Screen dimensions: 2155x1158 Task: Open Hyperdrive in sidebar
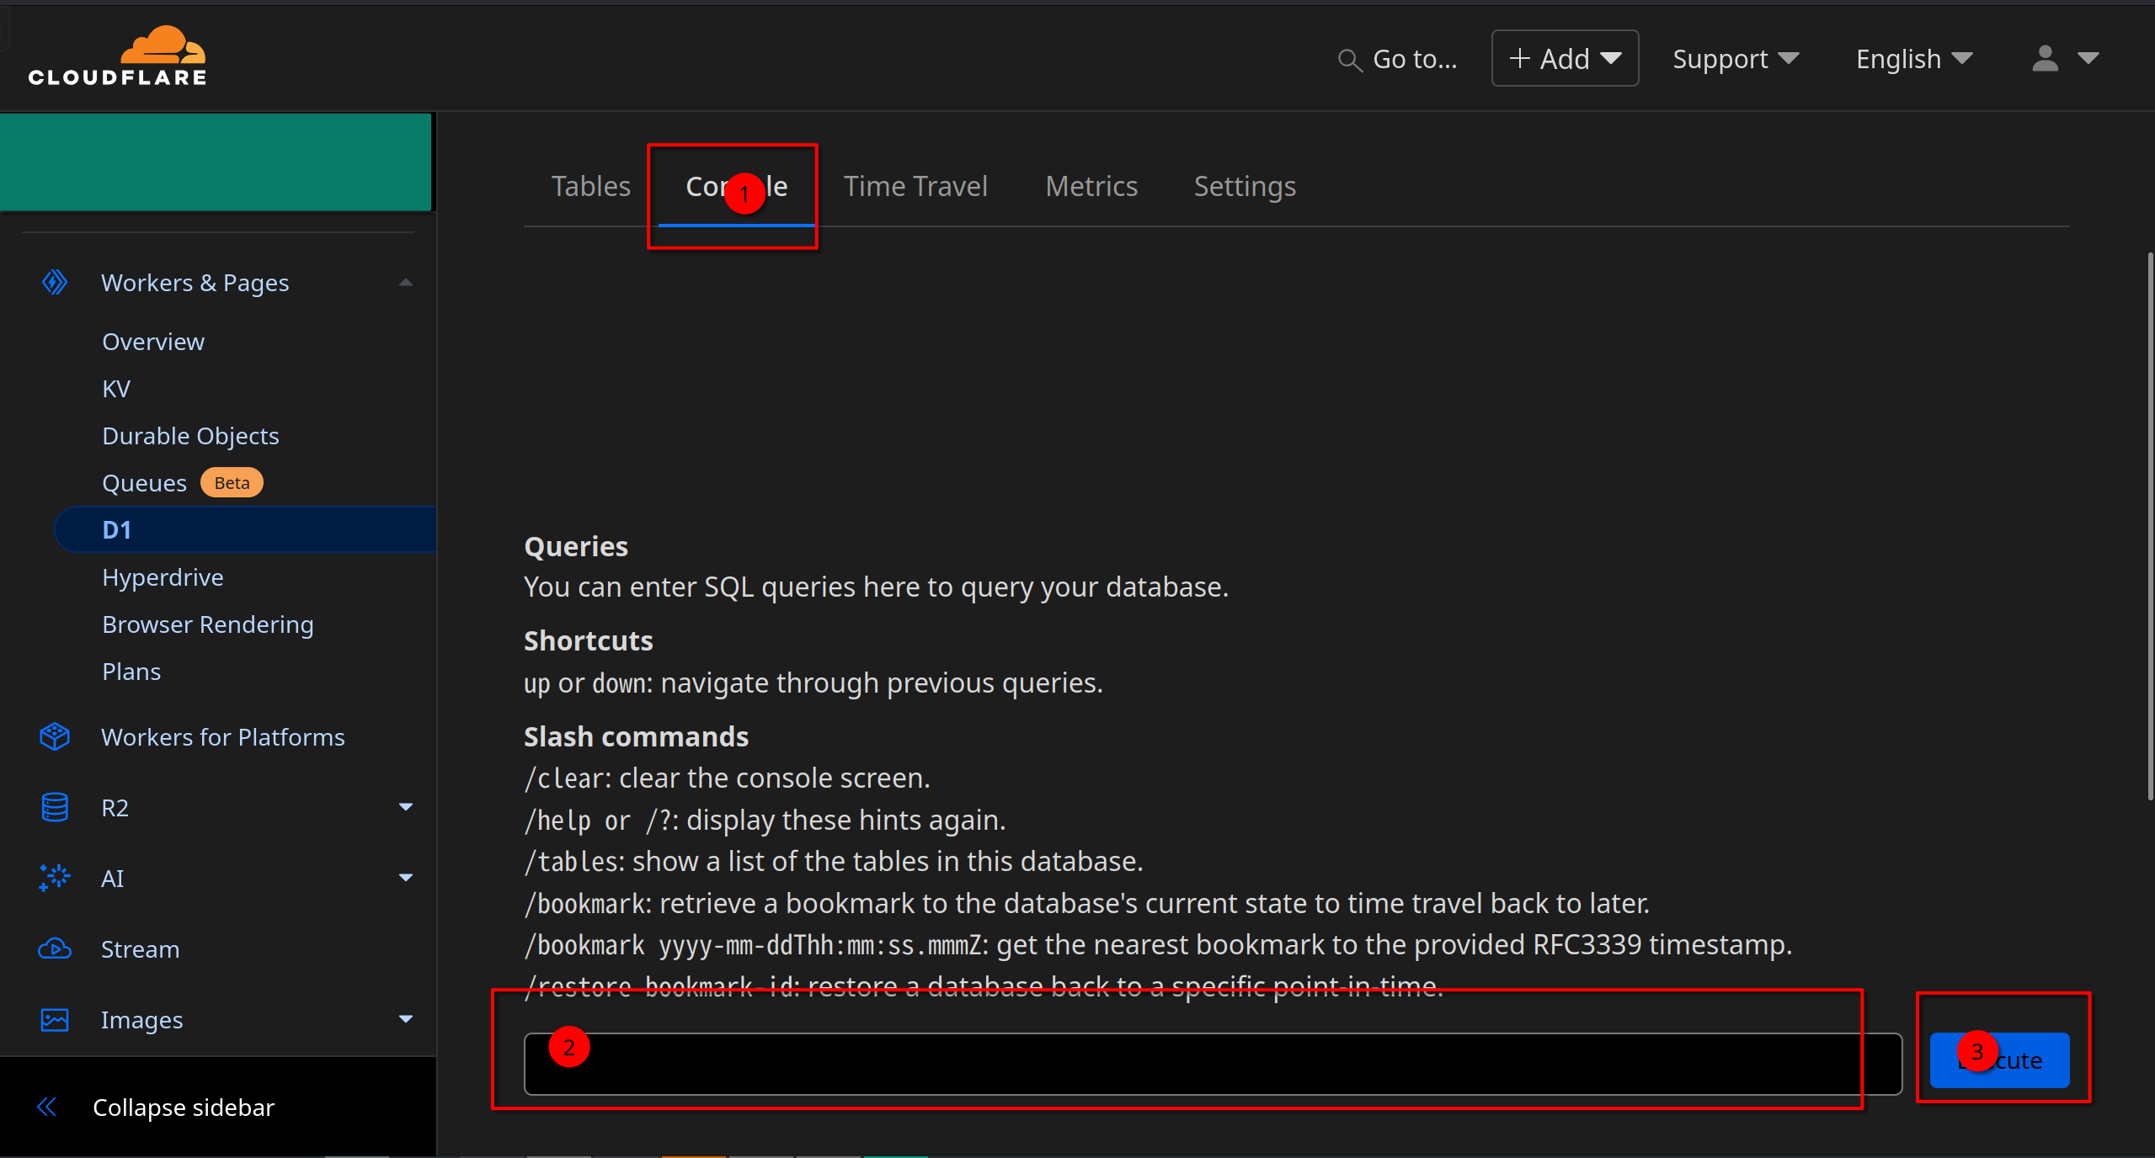(163, 577)
